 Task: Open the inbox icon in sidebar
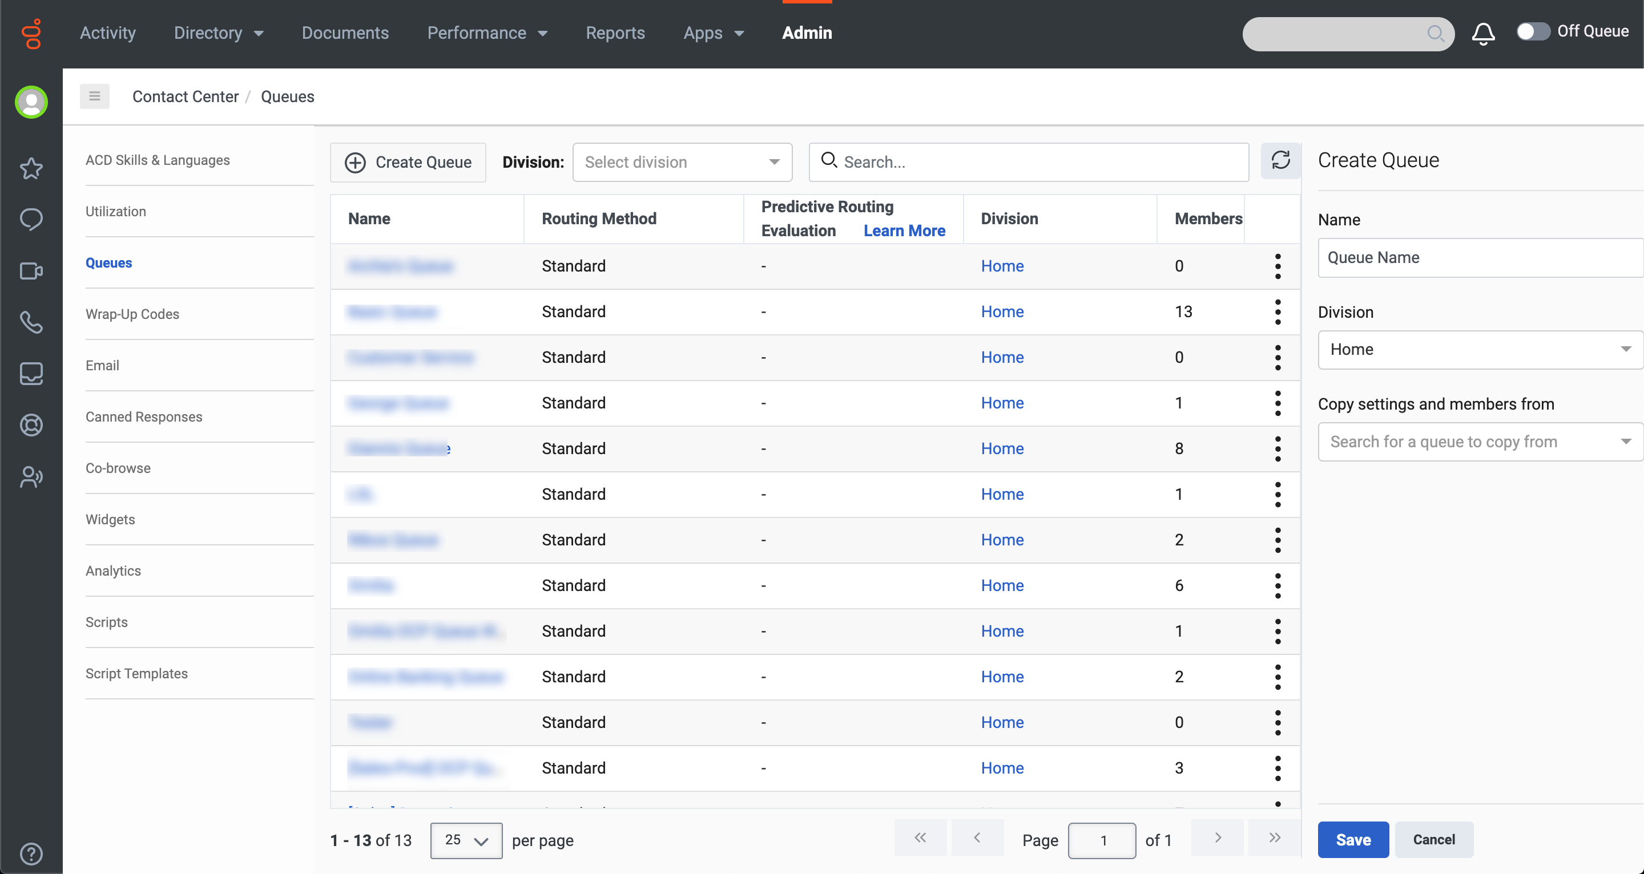pyautogui.click(x=31, y=374)
